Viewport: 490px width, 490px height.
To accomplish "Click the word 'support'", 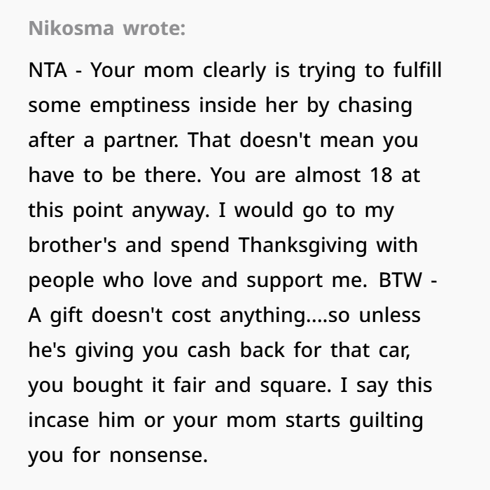I will (x=285, y=280).
